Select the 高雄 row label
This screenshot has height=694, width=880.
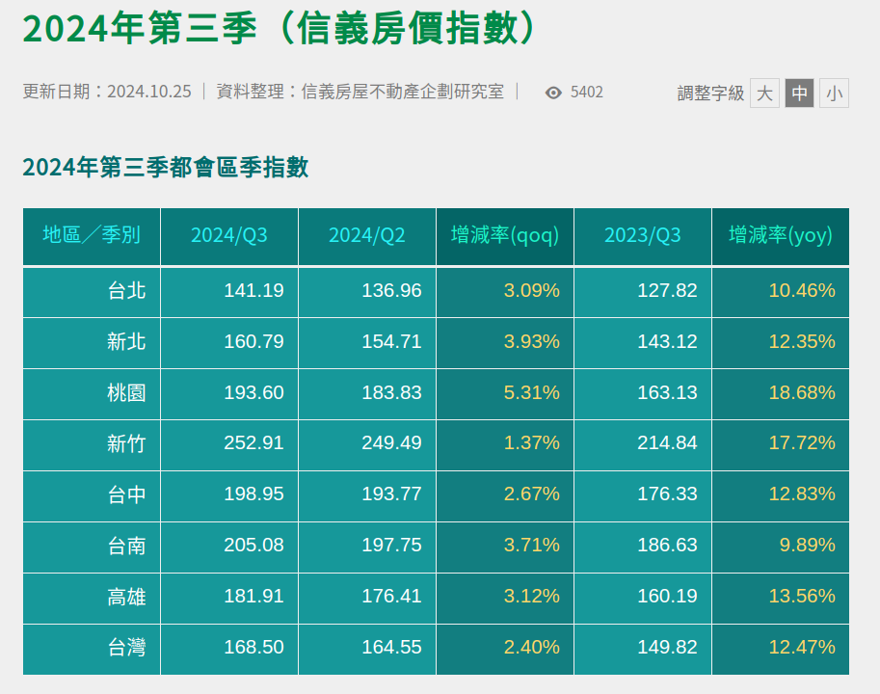[x=126, y=597]
